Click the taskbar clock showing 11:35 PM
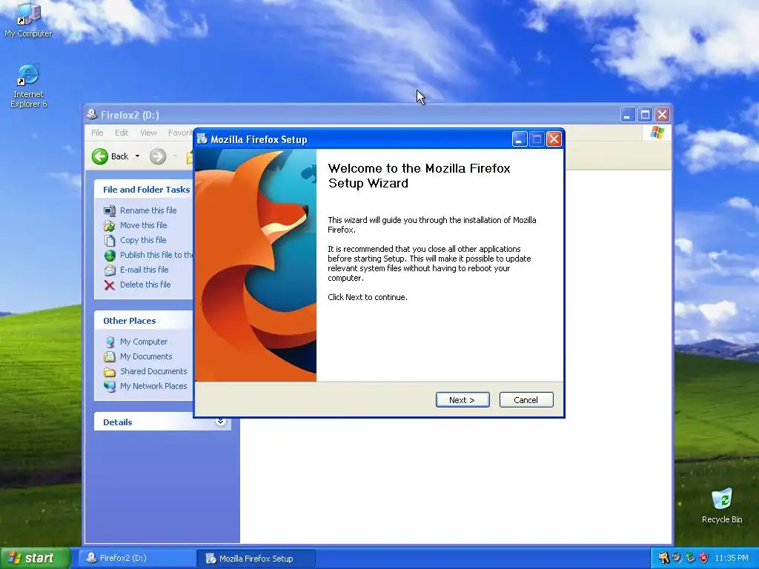This screenshot has height=569, width=759. (x=732, y=558)
